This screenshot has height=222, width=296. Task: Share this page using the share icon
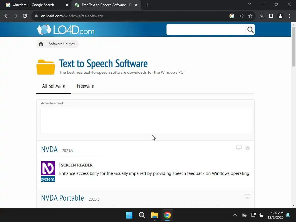coord(241,16)
